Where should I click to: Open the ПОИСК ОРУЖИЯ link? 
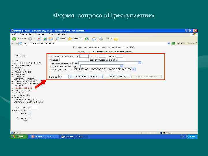25,81
